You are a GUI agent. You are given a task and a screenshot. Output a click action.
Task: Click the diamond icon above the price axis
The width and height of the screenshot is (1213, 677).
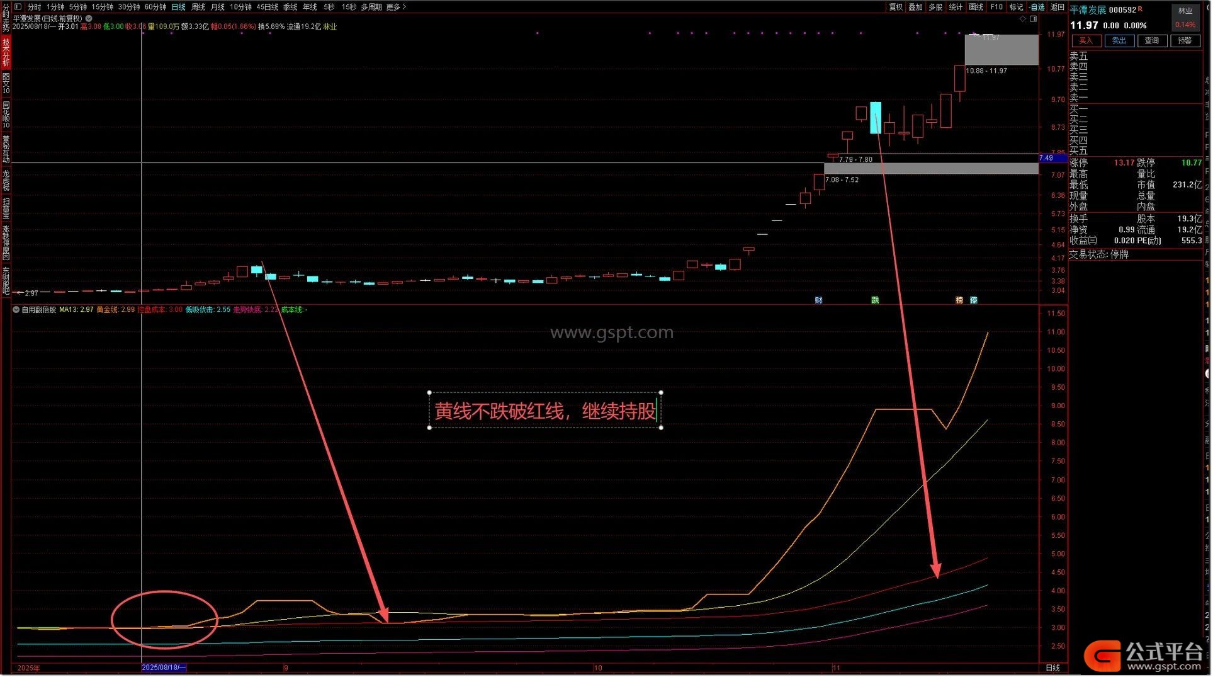click(1023, 19)
